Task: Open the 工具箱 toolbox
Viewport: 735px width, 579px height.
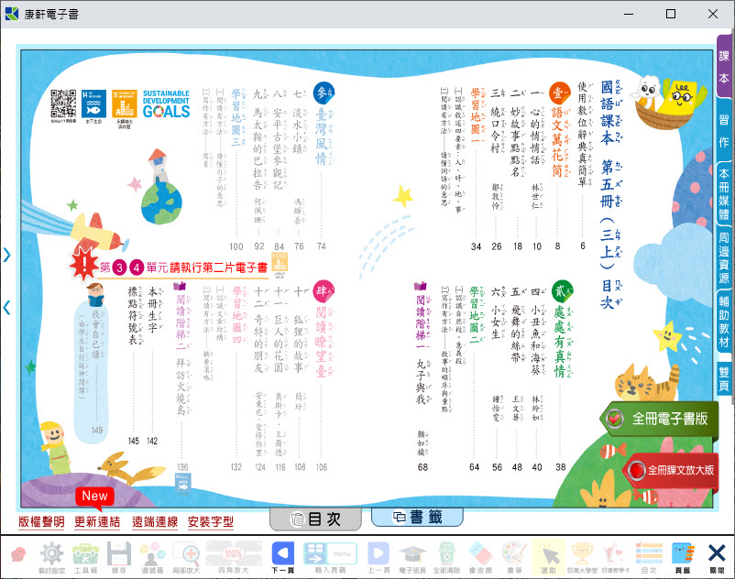Action: tap(86, 555)
